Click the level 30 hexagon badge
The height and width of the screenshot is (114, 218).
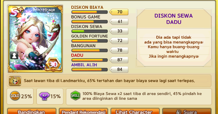(x=53, y=64)
